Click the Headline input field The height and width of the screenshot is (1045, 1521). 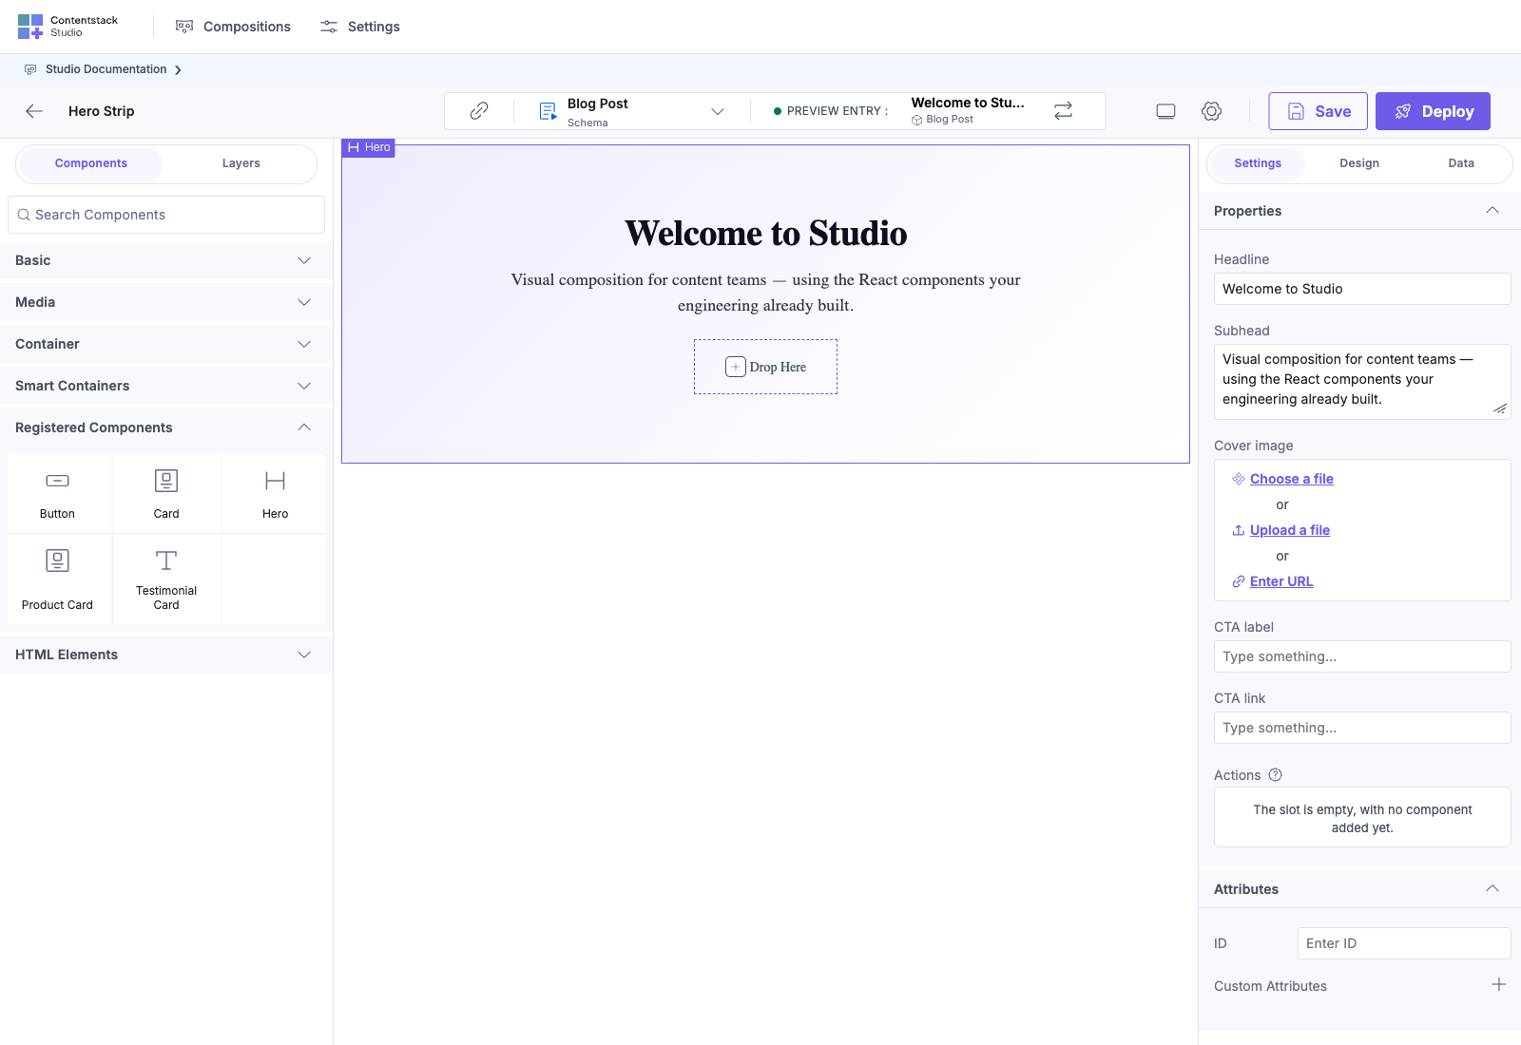point(1362,289)
